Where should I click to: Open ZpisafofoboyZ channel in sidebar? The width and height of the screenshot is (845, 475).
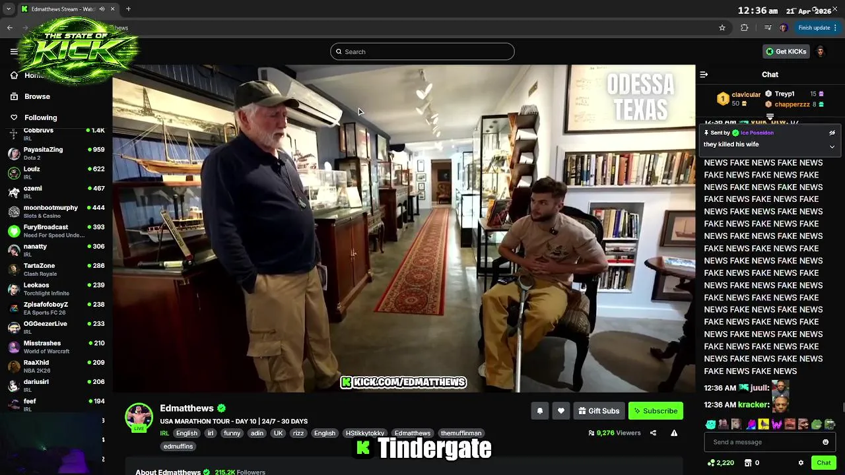tap(56, 308)
